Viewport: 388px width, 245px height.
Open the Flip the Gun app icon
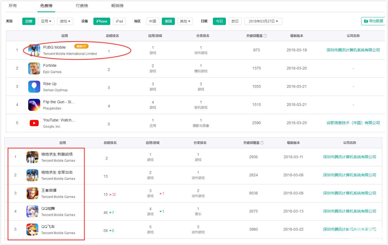[34, 105]
